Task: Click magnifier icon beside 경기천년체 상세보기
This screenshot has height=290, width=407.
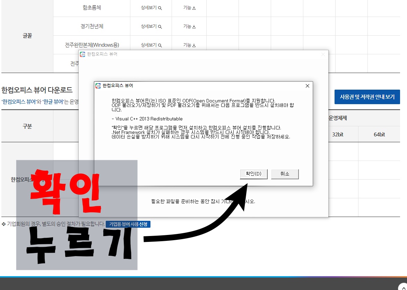Action: click(160, 27)
